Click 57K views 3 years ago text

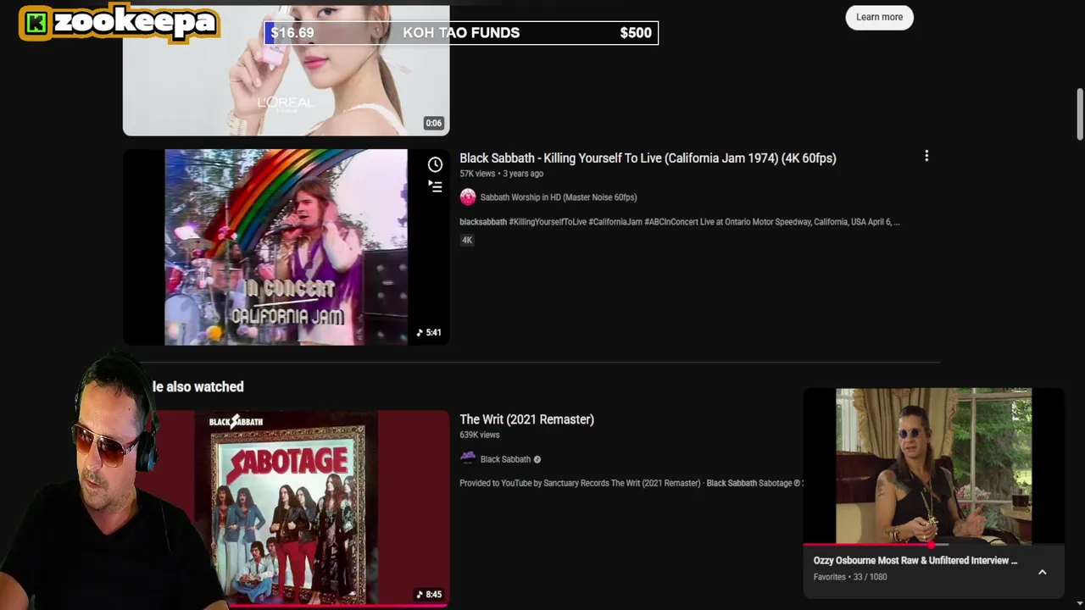(x=502, y=174)
